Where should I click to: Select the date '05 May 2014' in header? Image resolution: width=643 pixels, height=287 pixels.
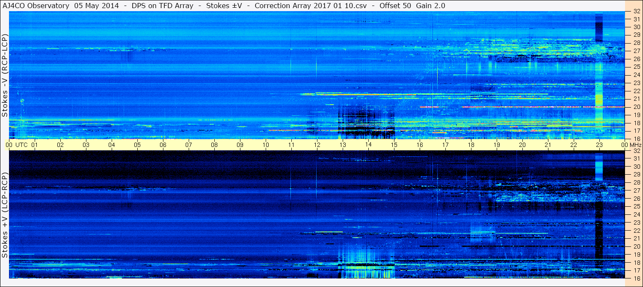click(x=97, y=6)
